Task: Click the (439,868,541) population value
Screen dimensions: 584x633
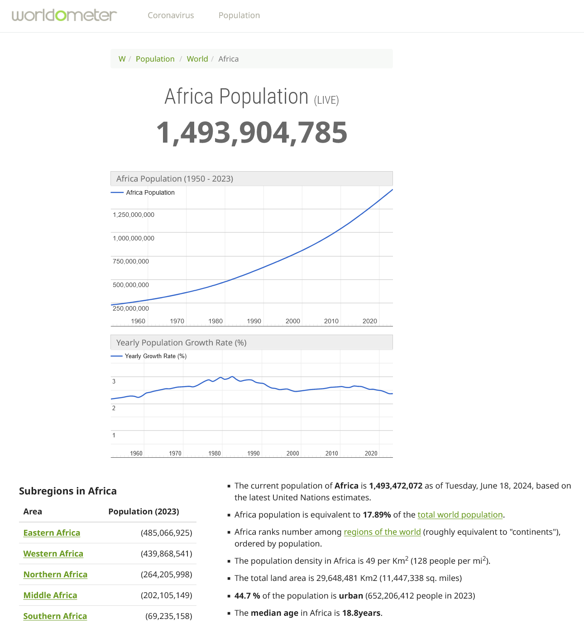Action: pyautogui.click(x=166, y=554)
